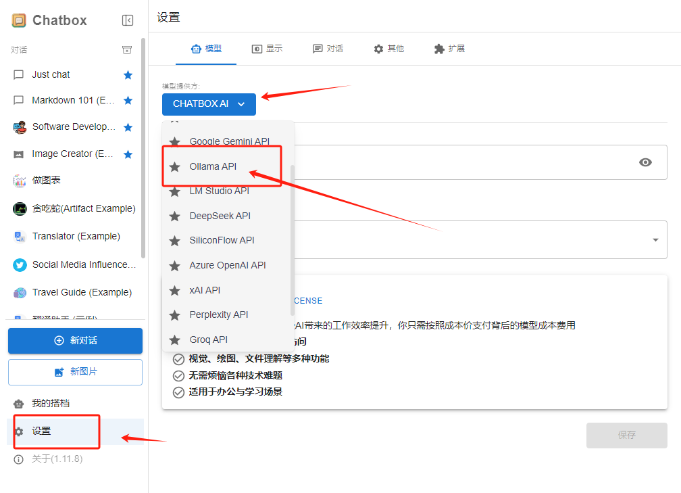Create a new image with 新图片 button

(x=75, y=372)
